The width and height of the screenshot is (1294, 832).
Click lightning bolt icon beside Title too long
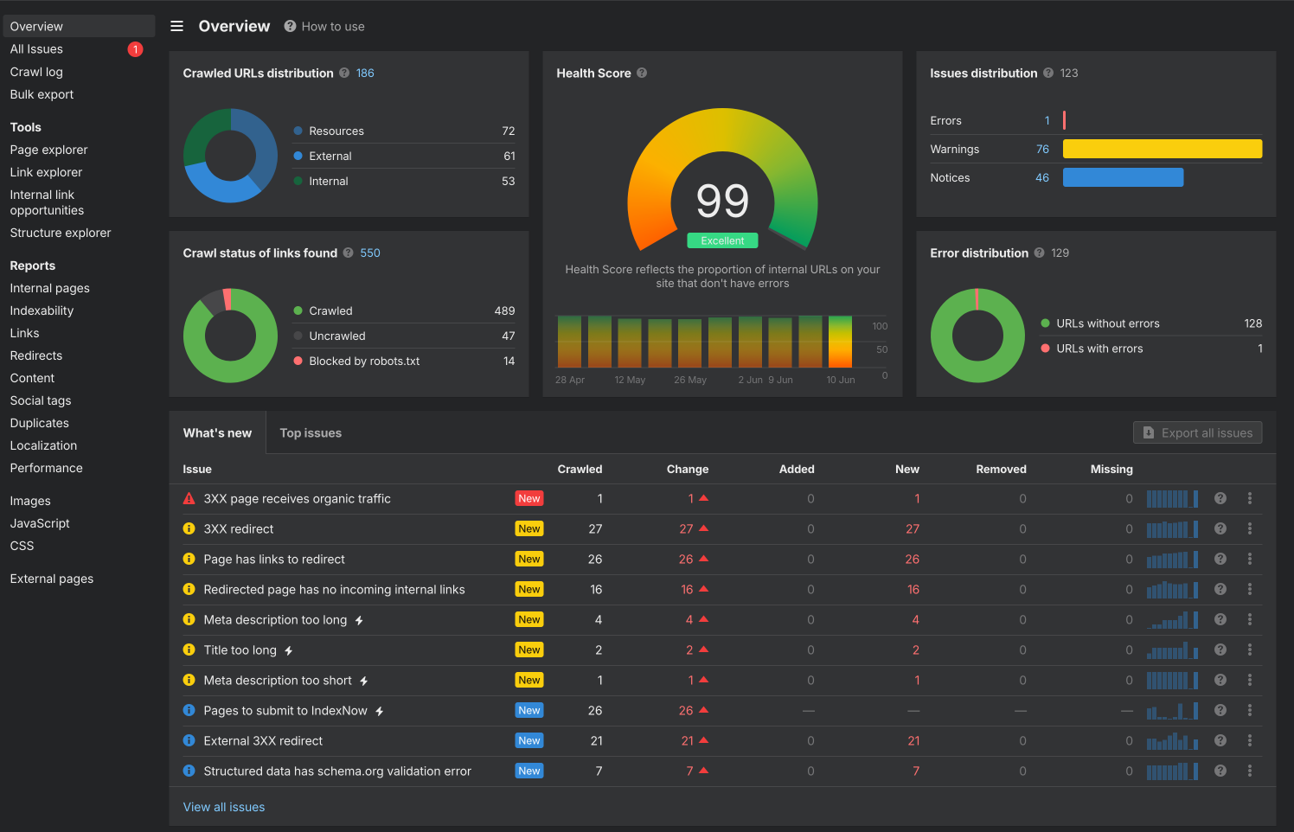coord(289,650)
